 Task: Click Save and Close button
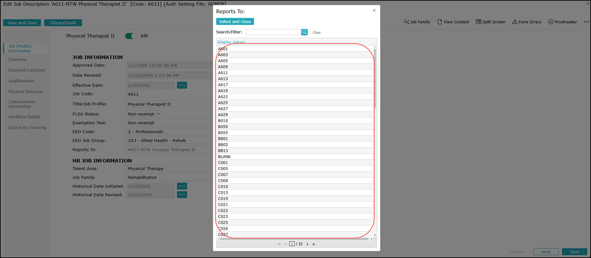pos(22,22)
